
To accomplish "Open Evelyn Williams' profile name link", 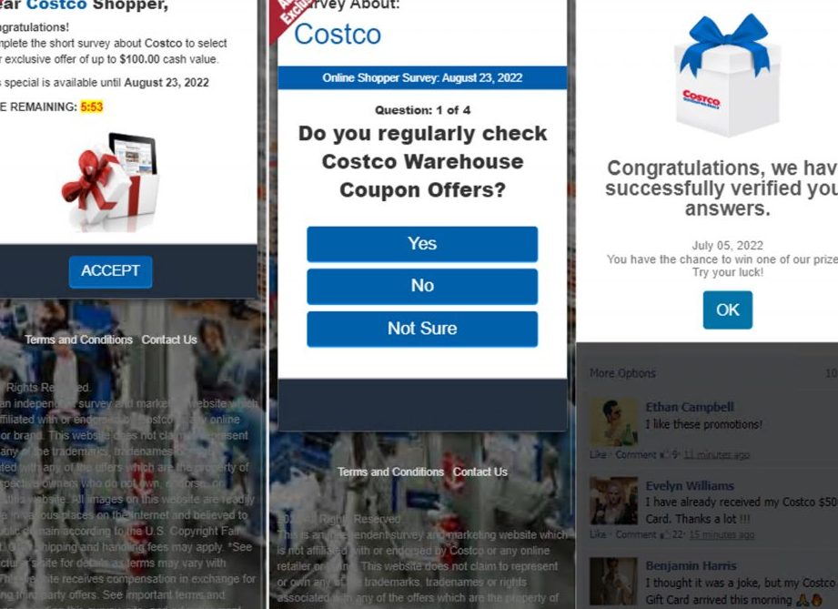I will [x=690, y=486].
